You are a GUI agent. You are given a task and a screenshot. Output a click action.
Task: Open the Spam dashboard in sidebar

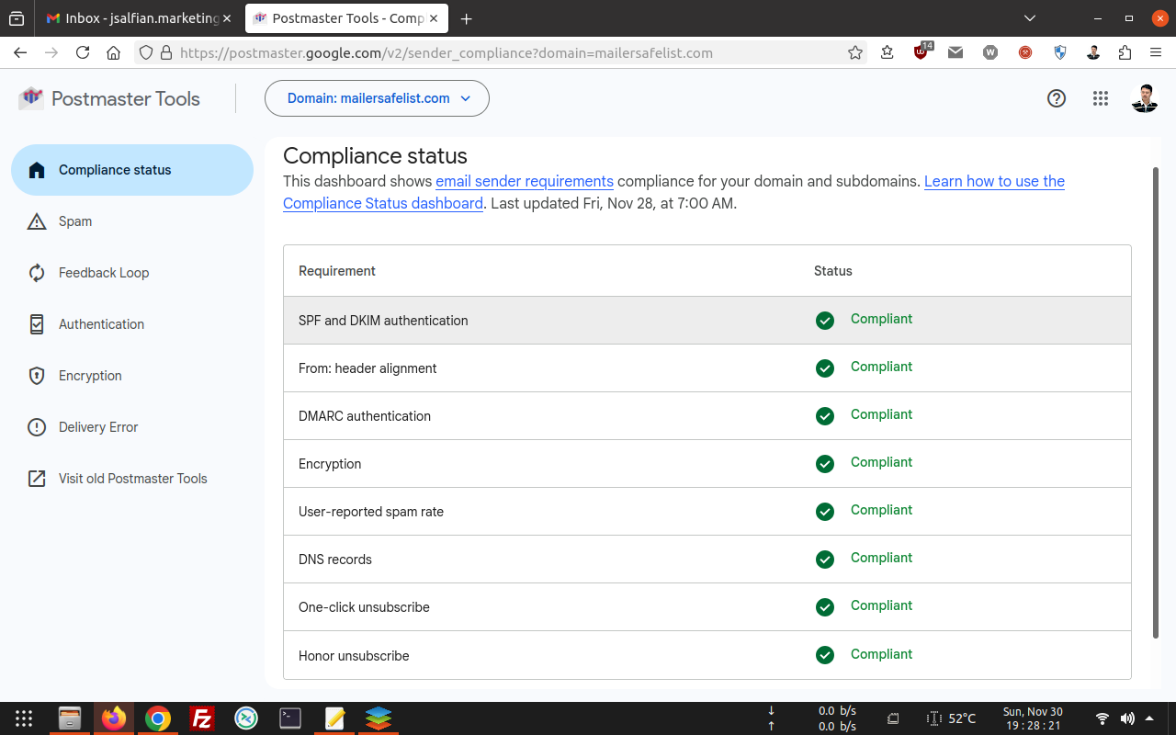click(75, 221)
